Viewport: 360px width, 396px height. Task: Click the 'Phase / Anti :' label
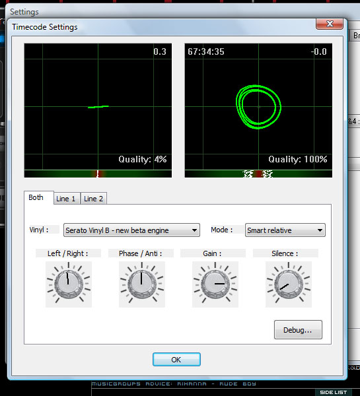(x=140, y=253)
